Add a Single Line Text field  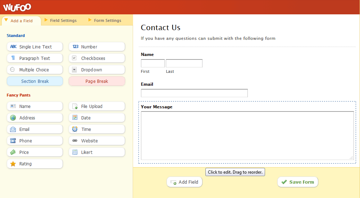click(35, 47)
